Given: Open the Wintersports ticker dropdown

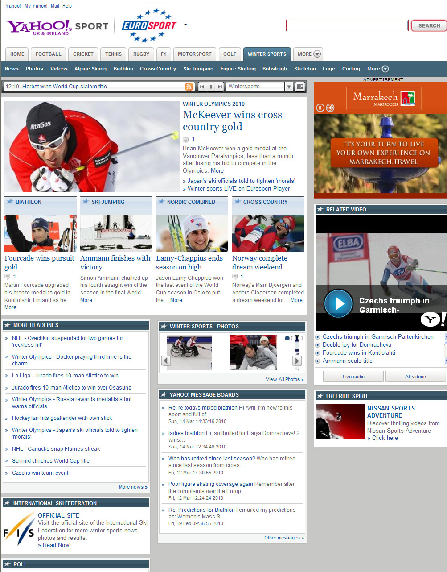Looking at the screenshot, I should point(289,87).
